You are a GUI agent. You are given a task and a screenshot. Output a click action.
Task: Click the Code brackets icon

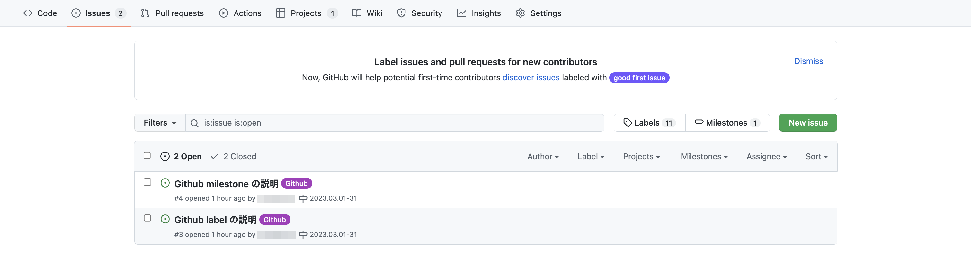click(28, 13)
